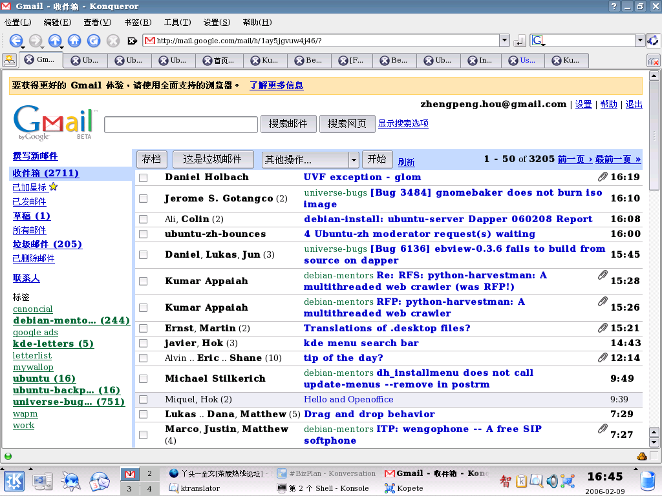The height and width of the screenshot is (496, 662).
Task: Switch to virtual desktop 2 in pager
Action: [x=149, y=473]
